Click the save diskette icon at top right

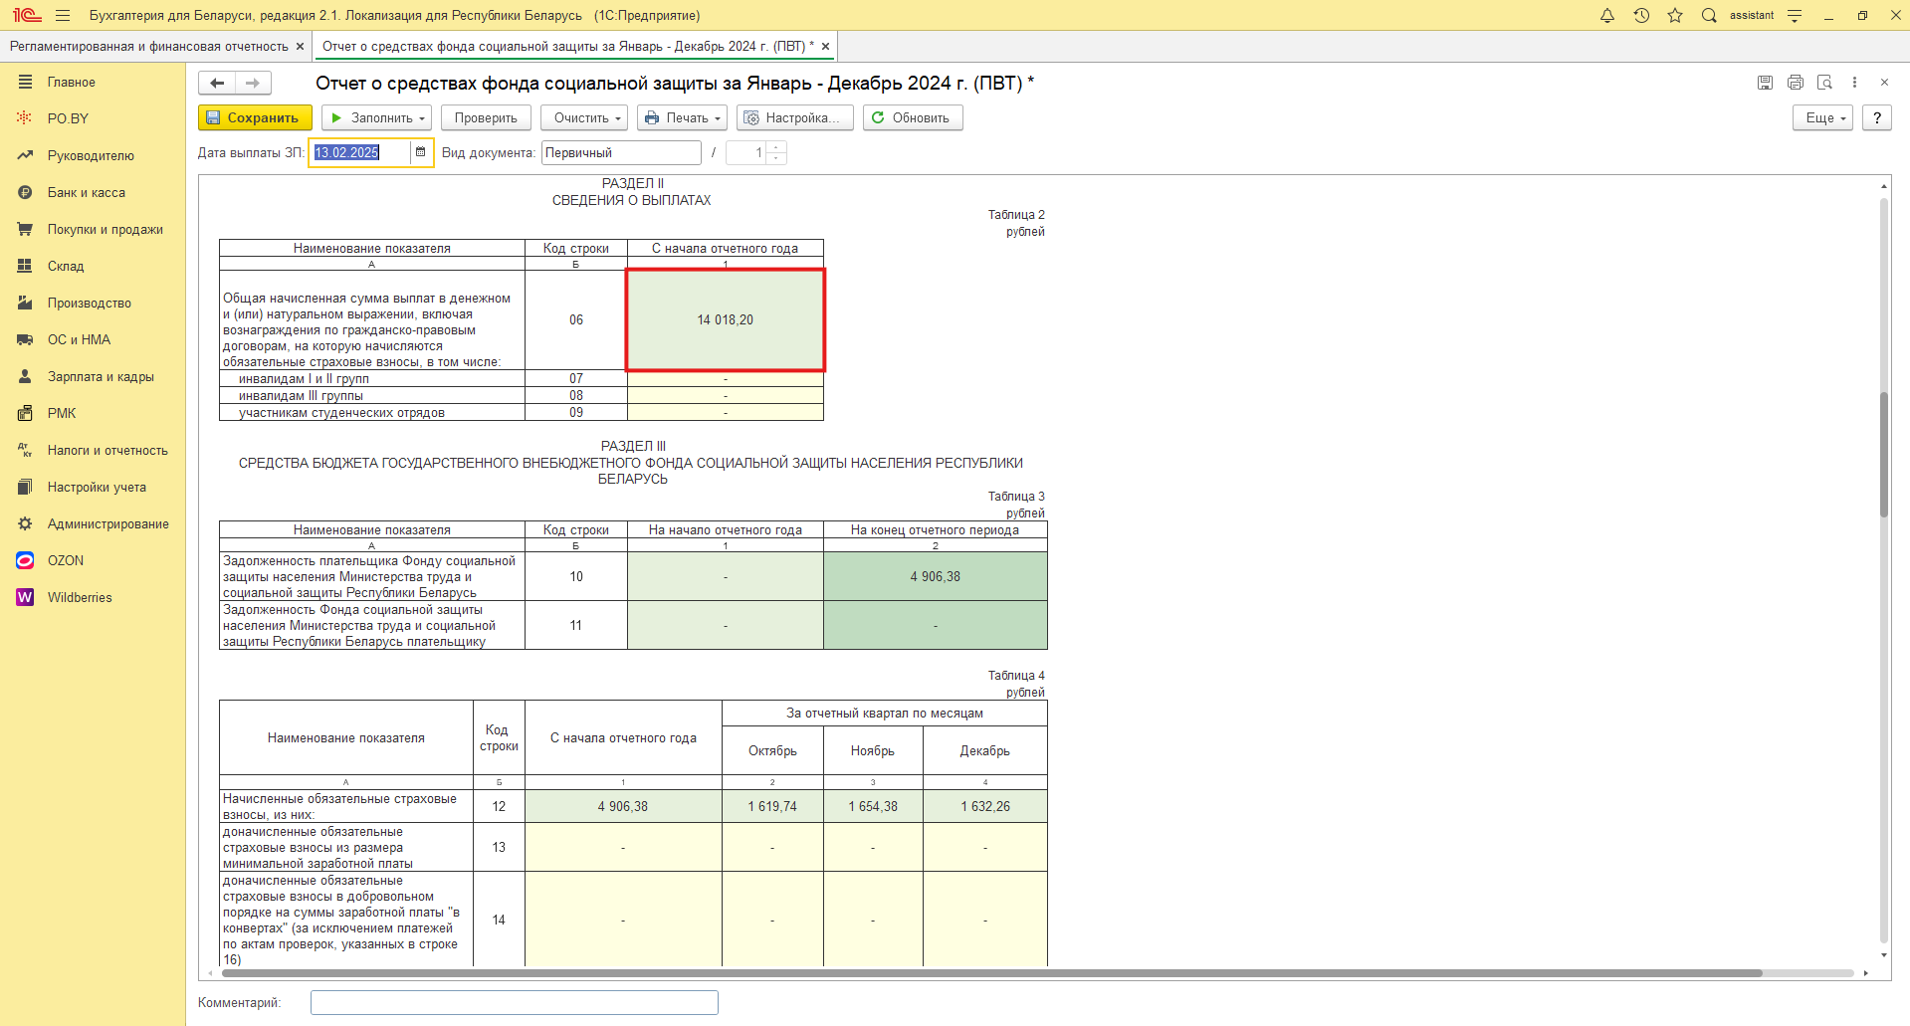tap(1765, 83)
